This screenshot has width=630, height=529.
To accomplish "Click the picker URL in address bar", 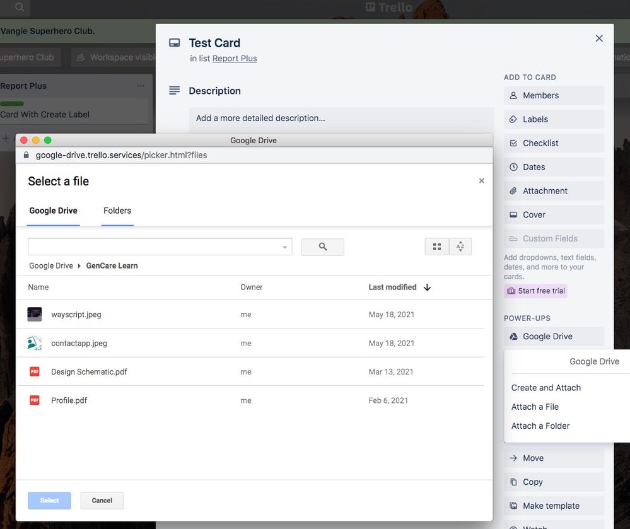I will pyautogui.click(x=121, y=155).
